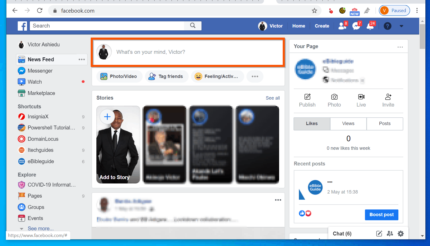This screenshot has width=430, height=246.
Task: Switch to the Views tab
Action: pyautogui.click(x=348, y=124)
